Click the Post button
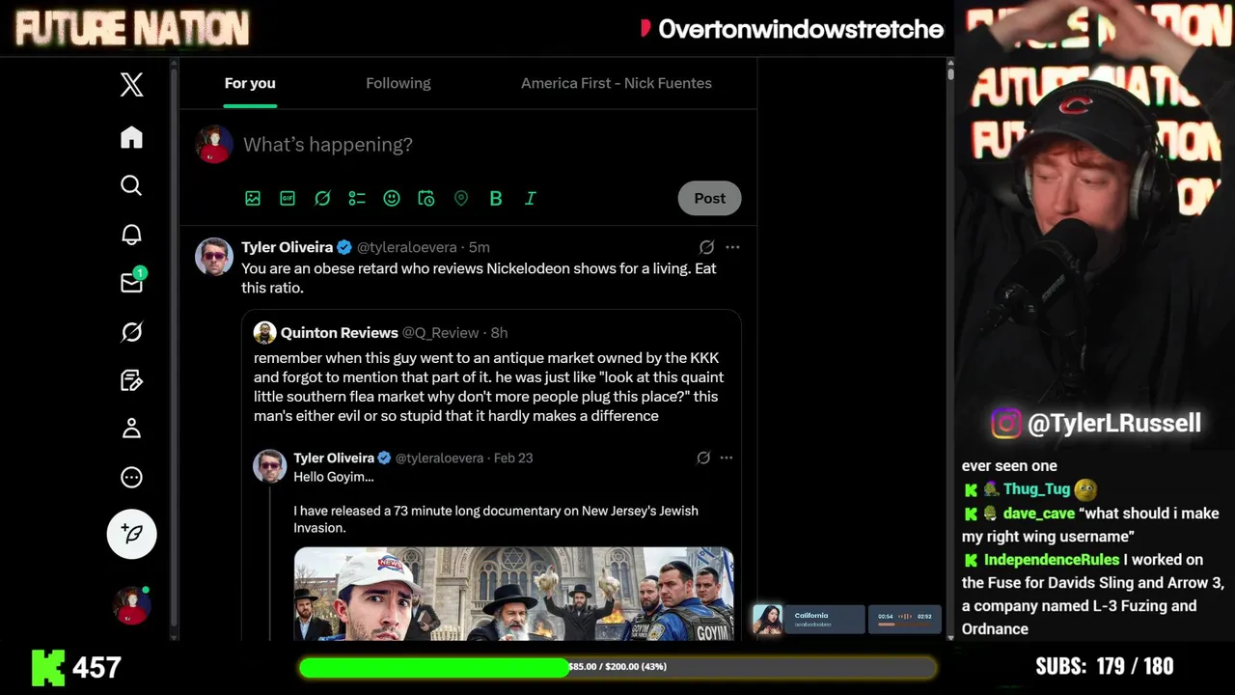Image resolution: width=1235 pixels, height=695 pixels. tap(709, 198)
